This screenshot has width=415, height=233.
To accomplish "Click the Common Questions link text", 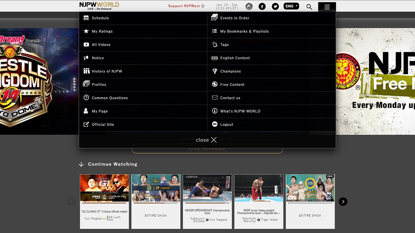I will point(110,98).
